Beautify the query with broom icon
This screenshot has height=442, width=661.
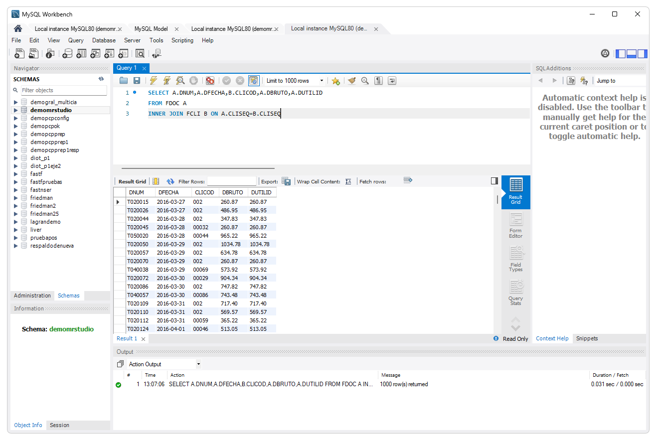tap(352, 80)
